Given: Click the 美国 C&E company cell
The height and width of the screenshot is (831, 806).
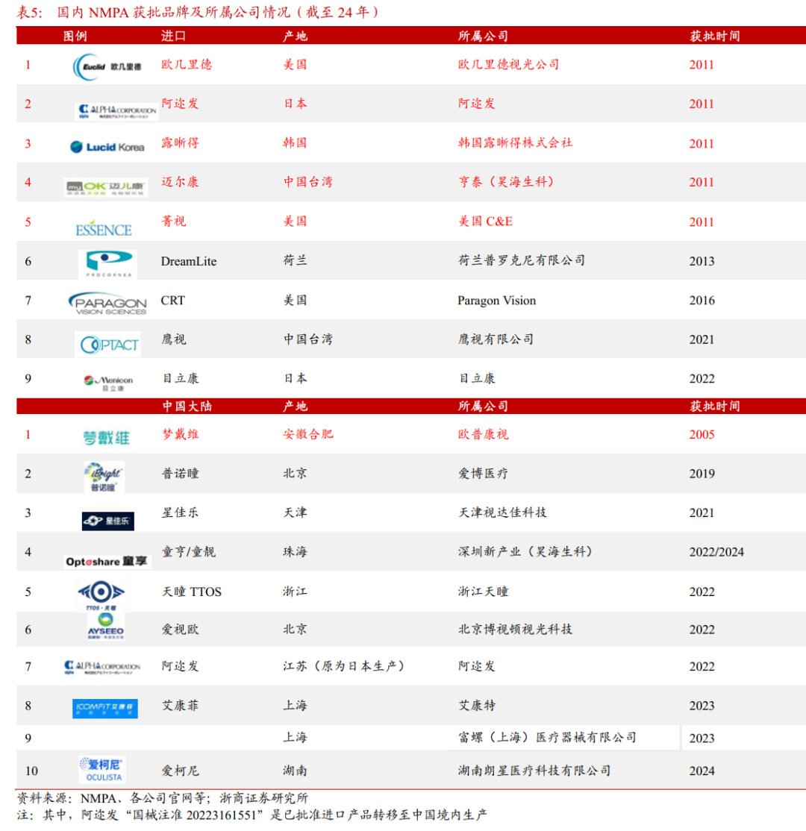Looking at the screenshot, I should (485, 221).
